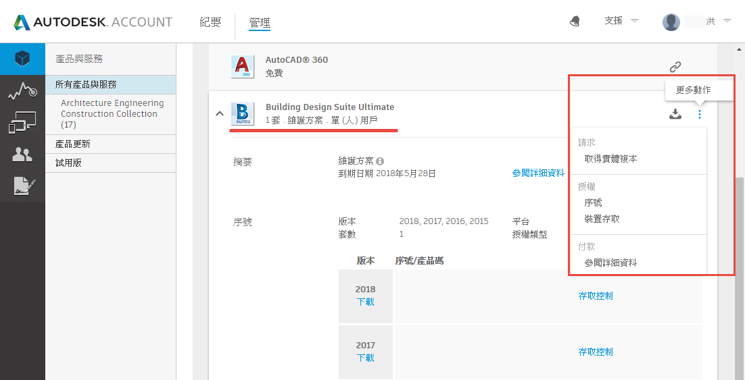The image size is (745, 380).
Task: Open Architecture Engineering Construction Collection item
Action: pyautogui.click(x=112, y=114)
